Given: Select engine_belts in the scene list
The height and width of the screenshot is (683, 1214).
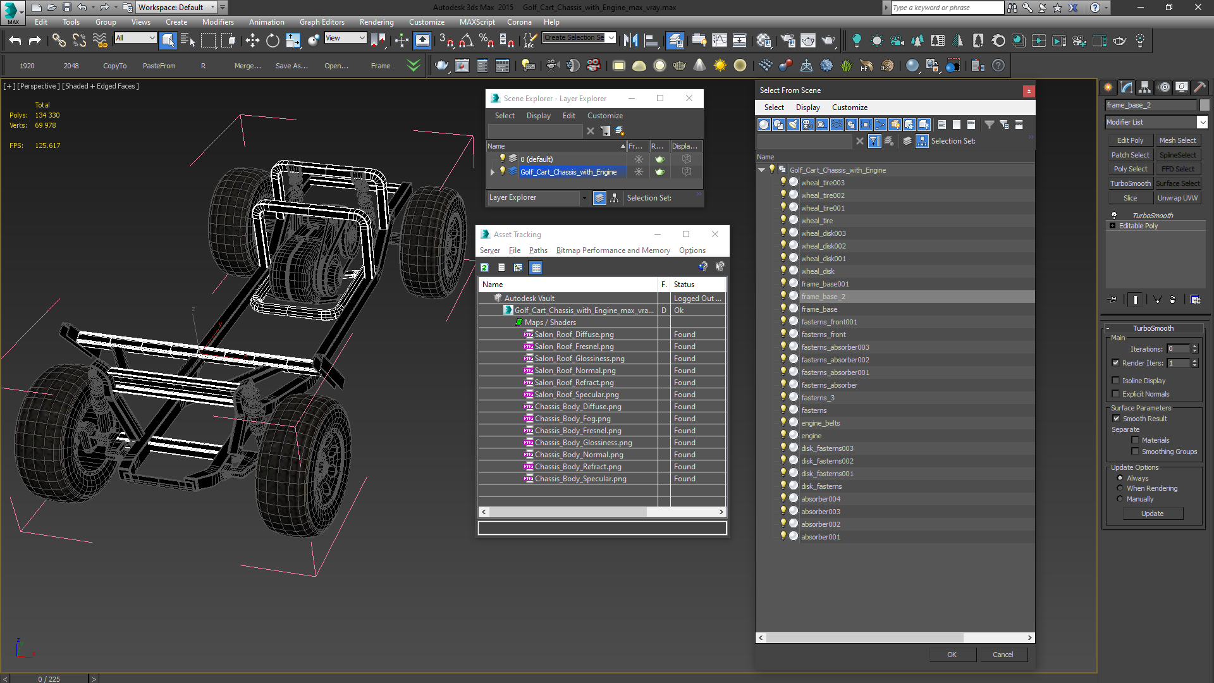Looking at the screenshot, I should pos(820,423).
